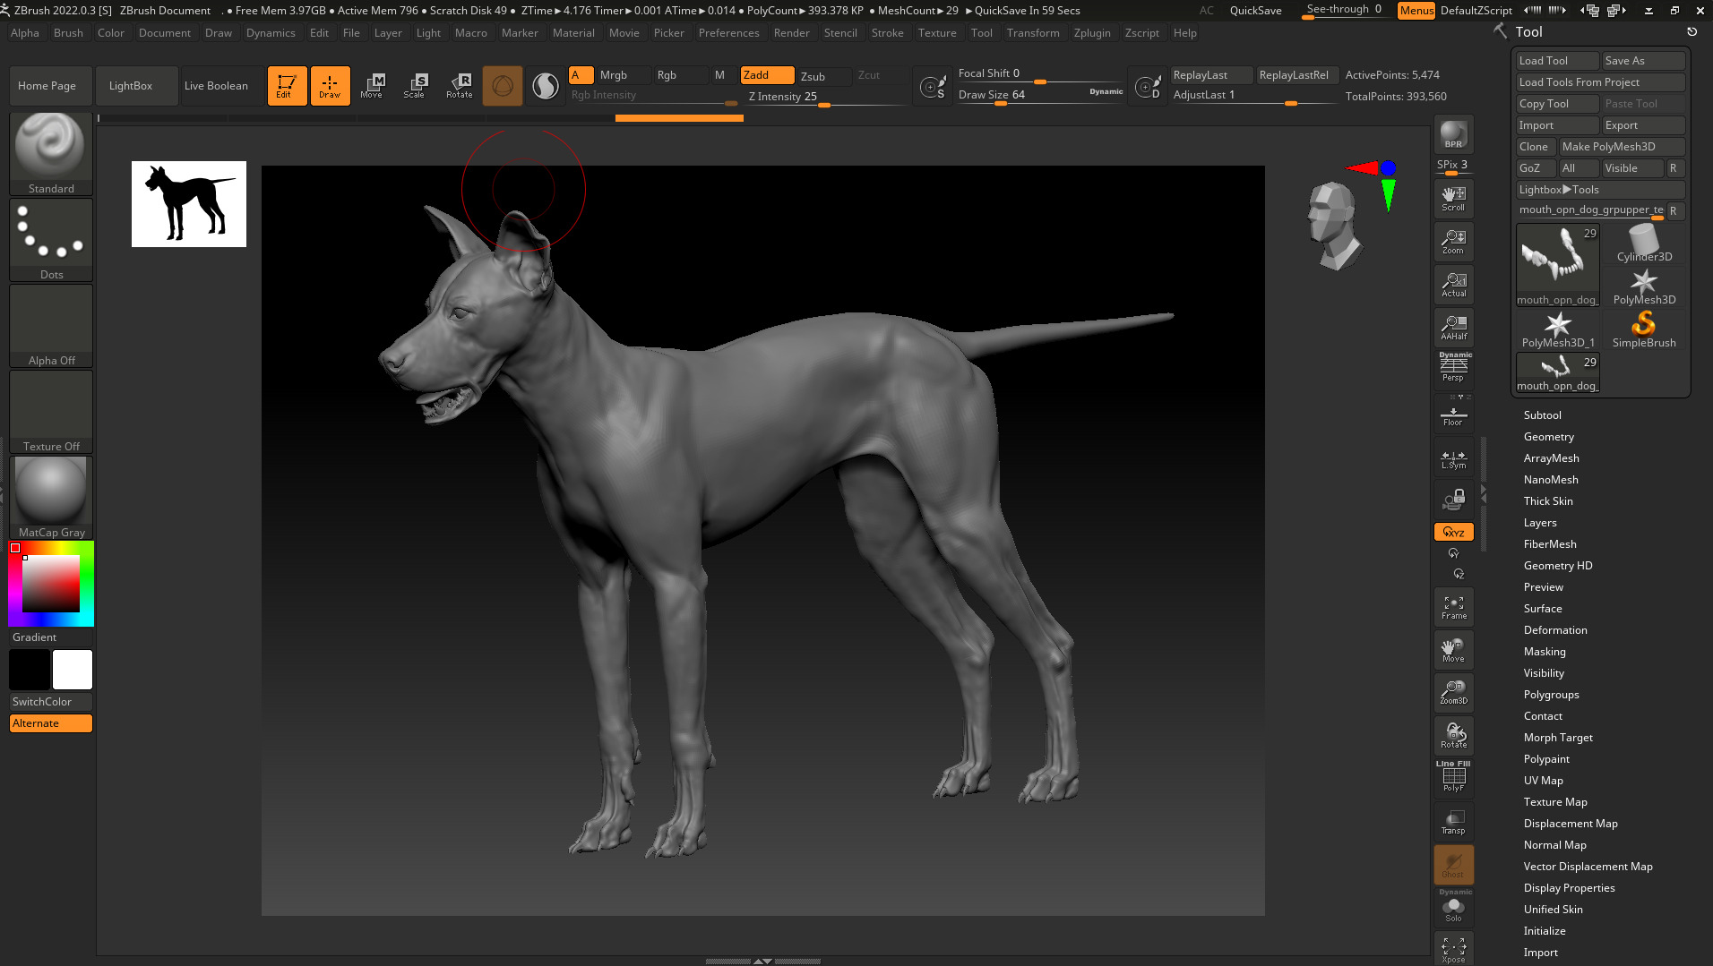
Task: Expand the Display Properties section
Action: pyautogui.click(x=1569, y=888)
